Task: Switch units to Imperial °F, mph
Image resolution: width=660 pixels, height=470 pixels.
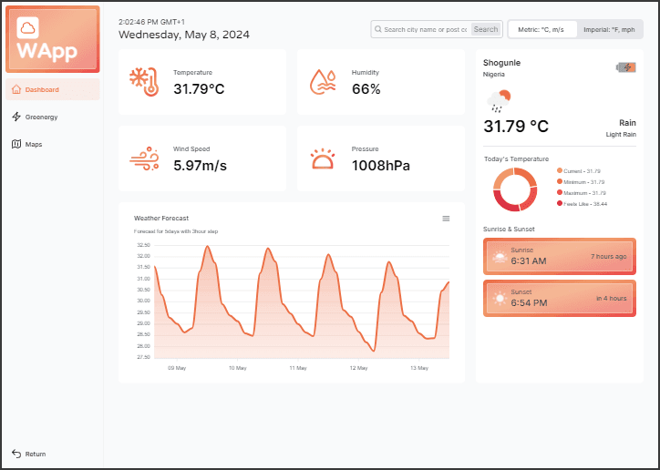Action: point(609,29)
